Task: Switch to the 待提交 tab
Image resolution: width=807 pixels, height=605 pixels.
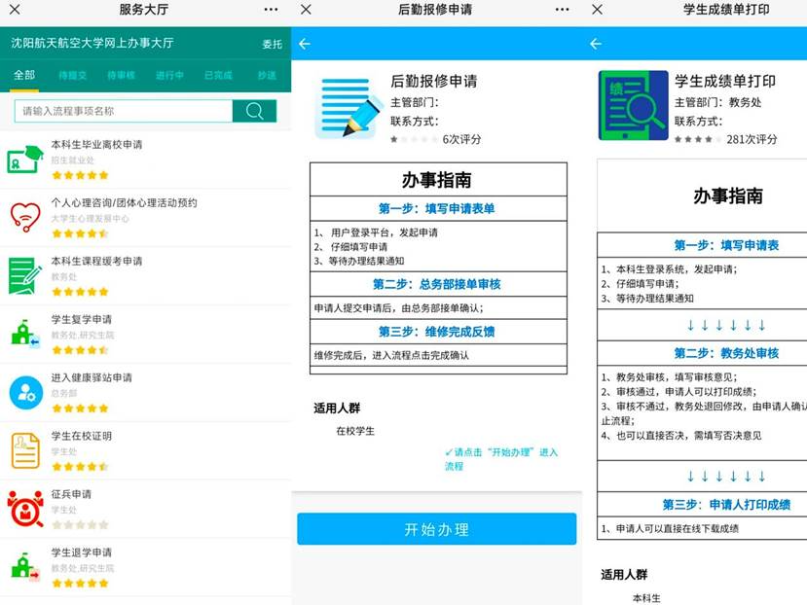Action: pos(72,76)
